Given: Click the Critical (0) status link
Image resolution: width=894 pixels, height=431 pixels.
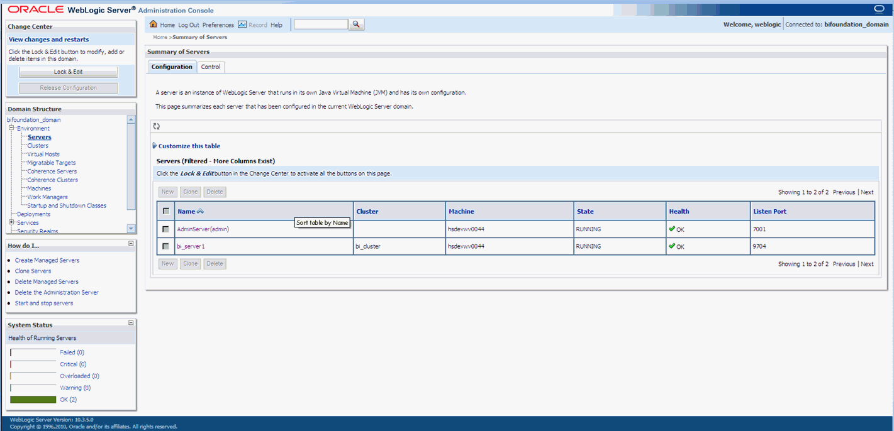Looking at the screenshot, I should pos(73,364).
